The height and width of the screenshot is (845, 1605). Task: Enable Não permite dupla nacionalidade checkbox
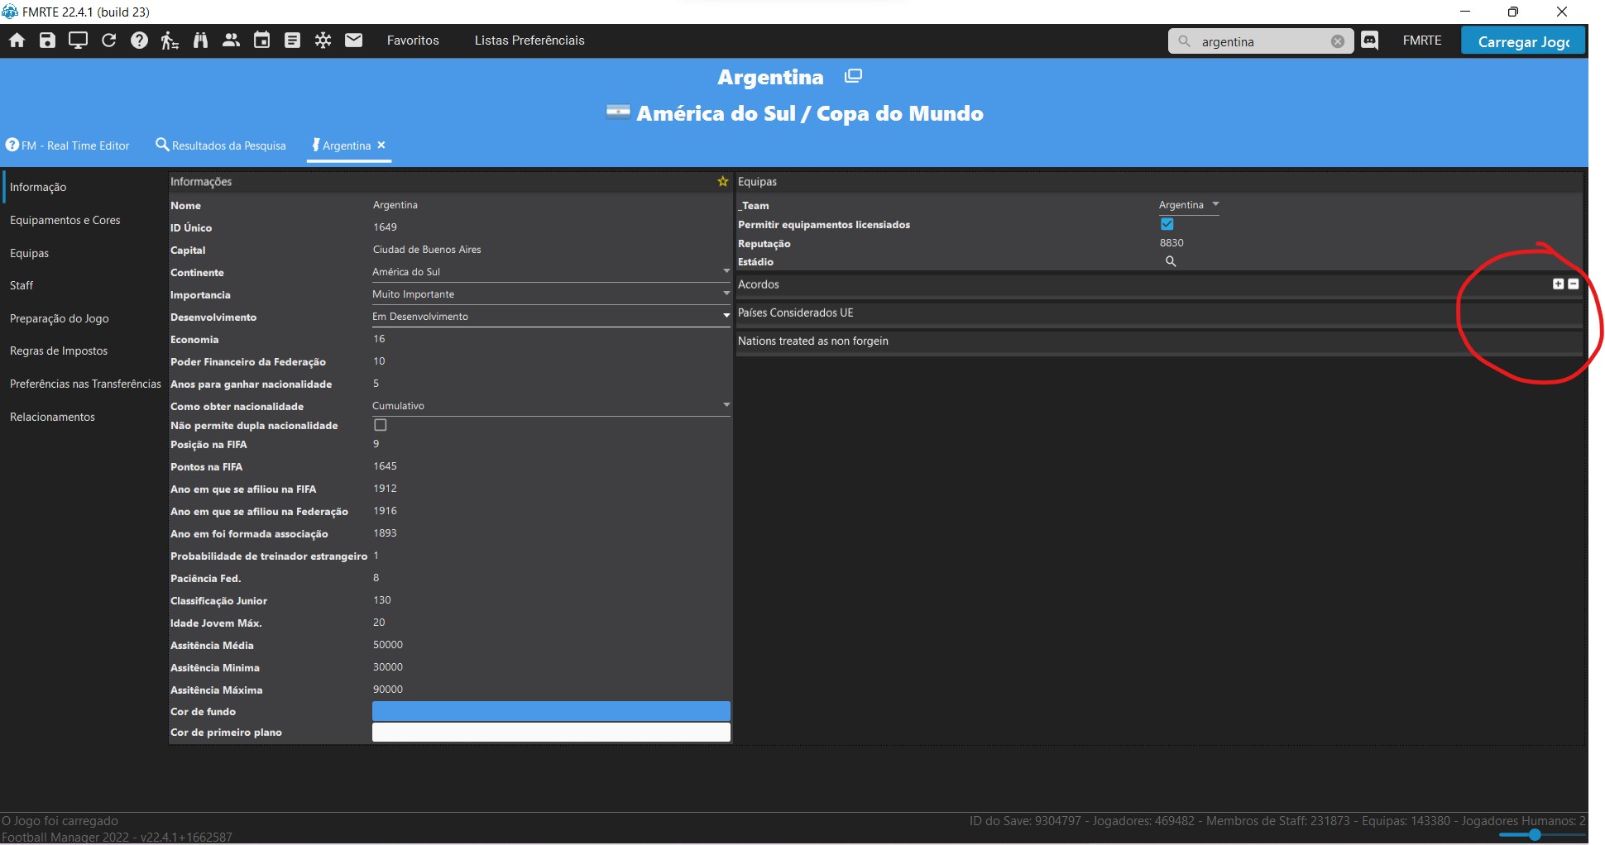click(x=381, y=425)
